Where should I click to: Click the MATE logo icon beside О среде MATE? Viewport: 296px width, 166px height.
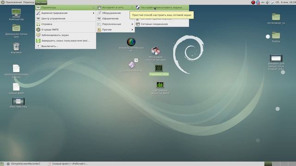point(38,30)
